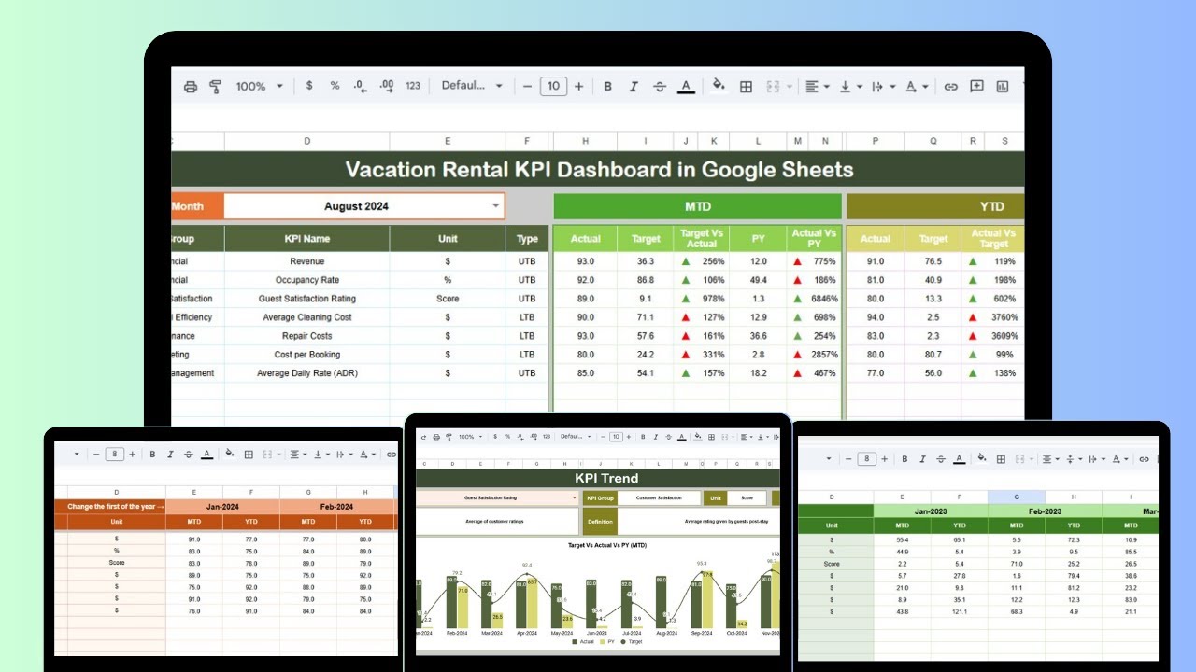This screenshot has width=1196, height=672.
Task: Click the Print icon in the KPI Trend toolbar
Action: pos(436,437)
